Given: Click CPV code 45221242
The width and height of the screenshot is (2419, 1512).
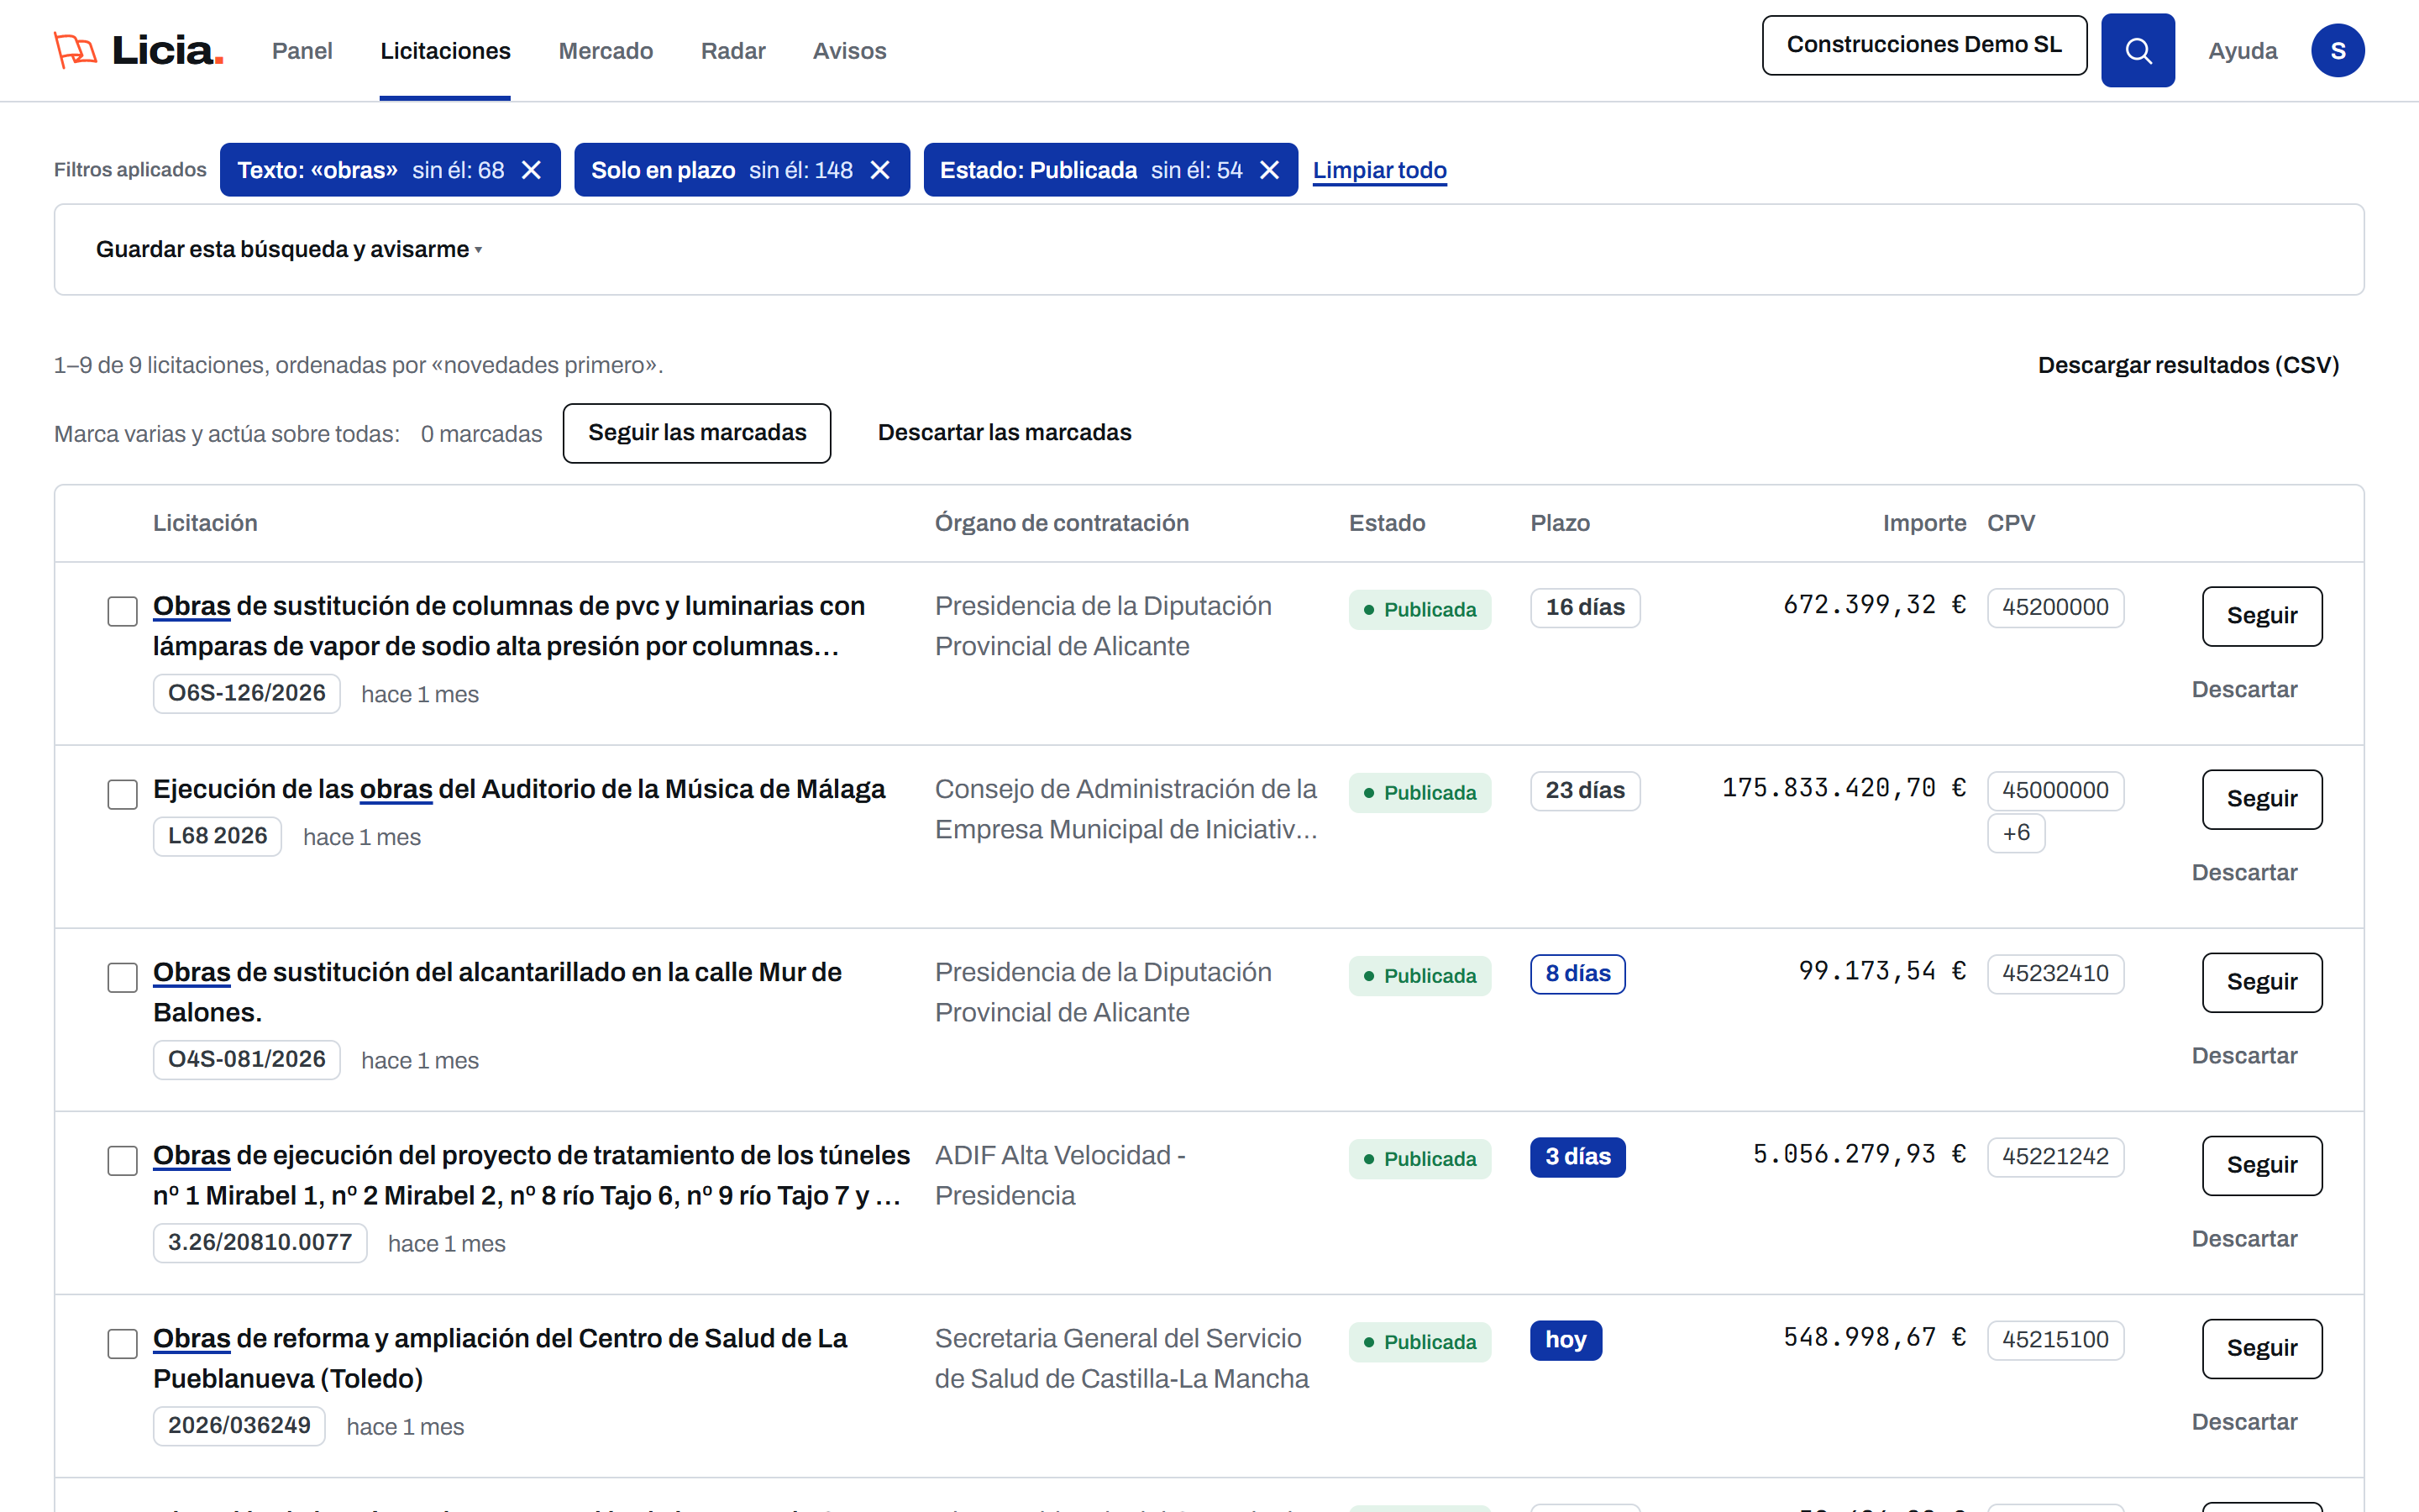Looking at the screenshot, I should click(2055, 1157).
